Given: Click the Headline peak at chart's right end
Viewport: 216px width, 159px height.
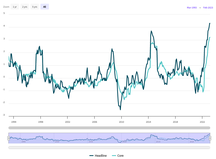Looking at the screenshot, I should click(210, 23).
